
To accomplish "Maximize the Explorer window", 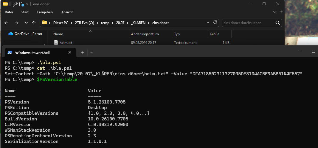I will [x=264, y=4].
